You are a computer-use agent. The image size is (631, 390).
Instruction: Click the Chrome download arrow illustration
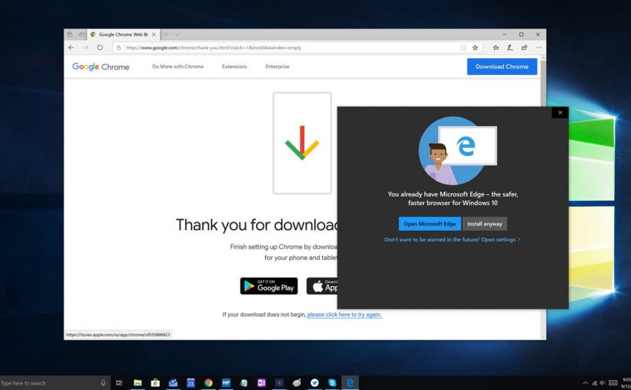pyautogui.click(x=302, y=143)
